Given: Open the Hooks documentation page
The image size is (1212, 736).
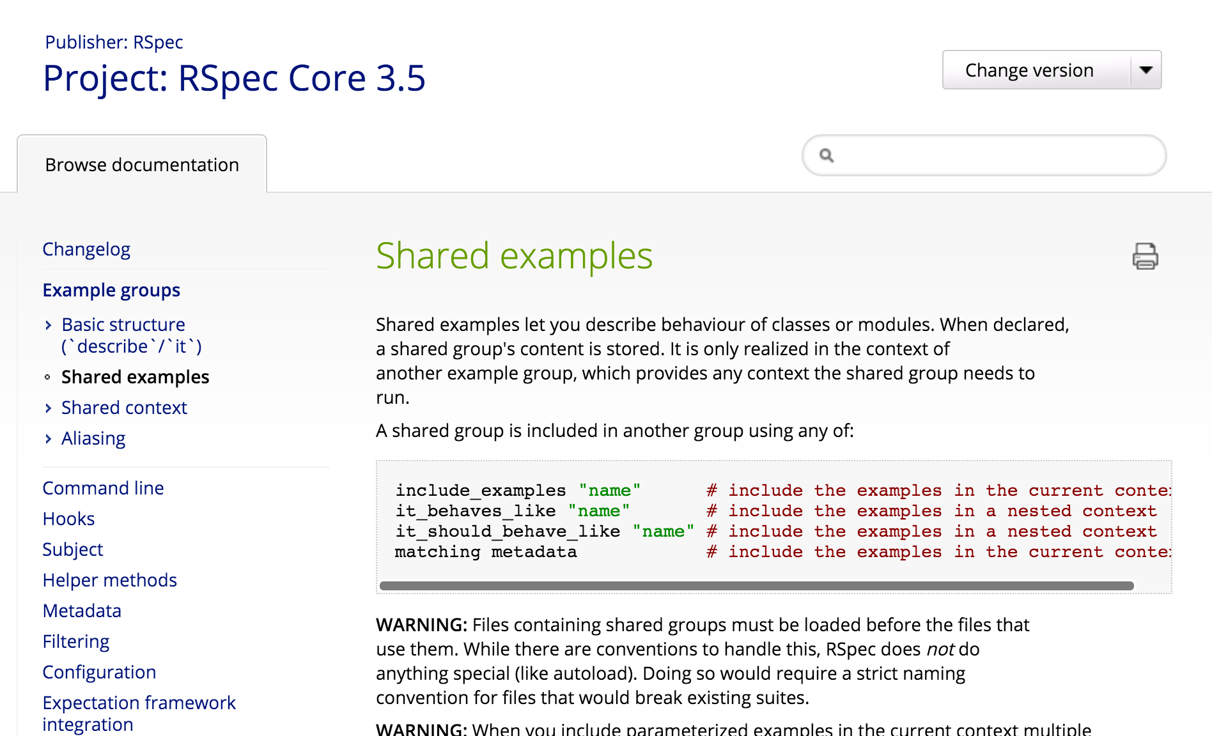Looking at the screenshot, I should tap(68, 519).
